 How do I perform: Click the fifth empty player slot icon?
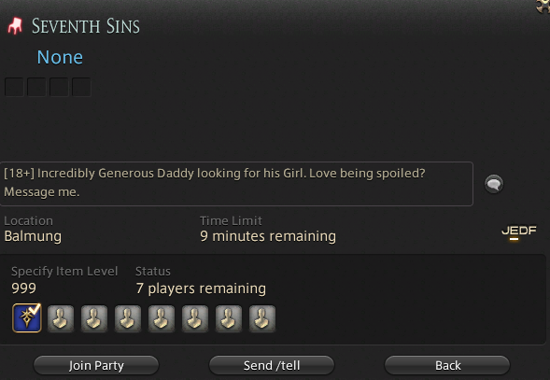[x=195, y=318]
